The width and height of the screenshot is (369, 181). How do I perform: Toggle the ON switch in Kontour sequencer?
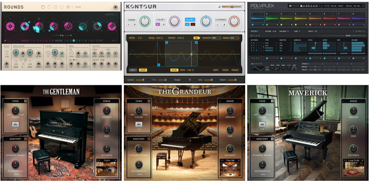(x=196, y=38)
